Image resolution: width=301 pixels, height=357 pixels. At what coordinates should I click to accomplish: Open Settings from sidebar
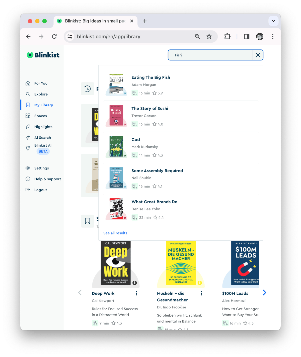click(x=41, y=168)
